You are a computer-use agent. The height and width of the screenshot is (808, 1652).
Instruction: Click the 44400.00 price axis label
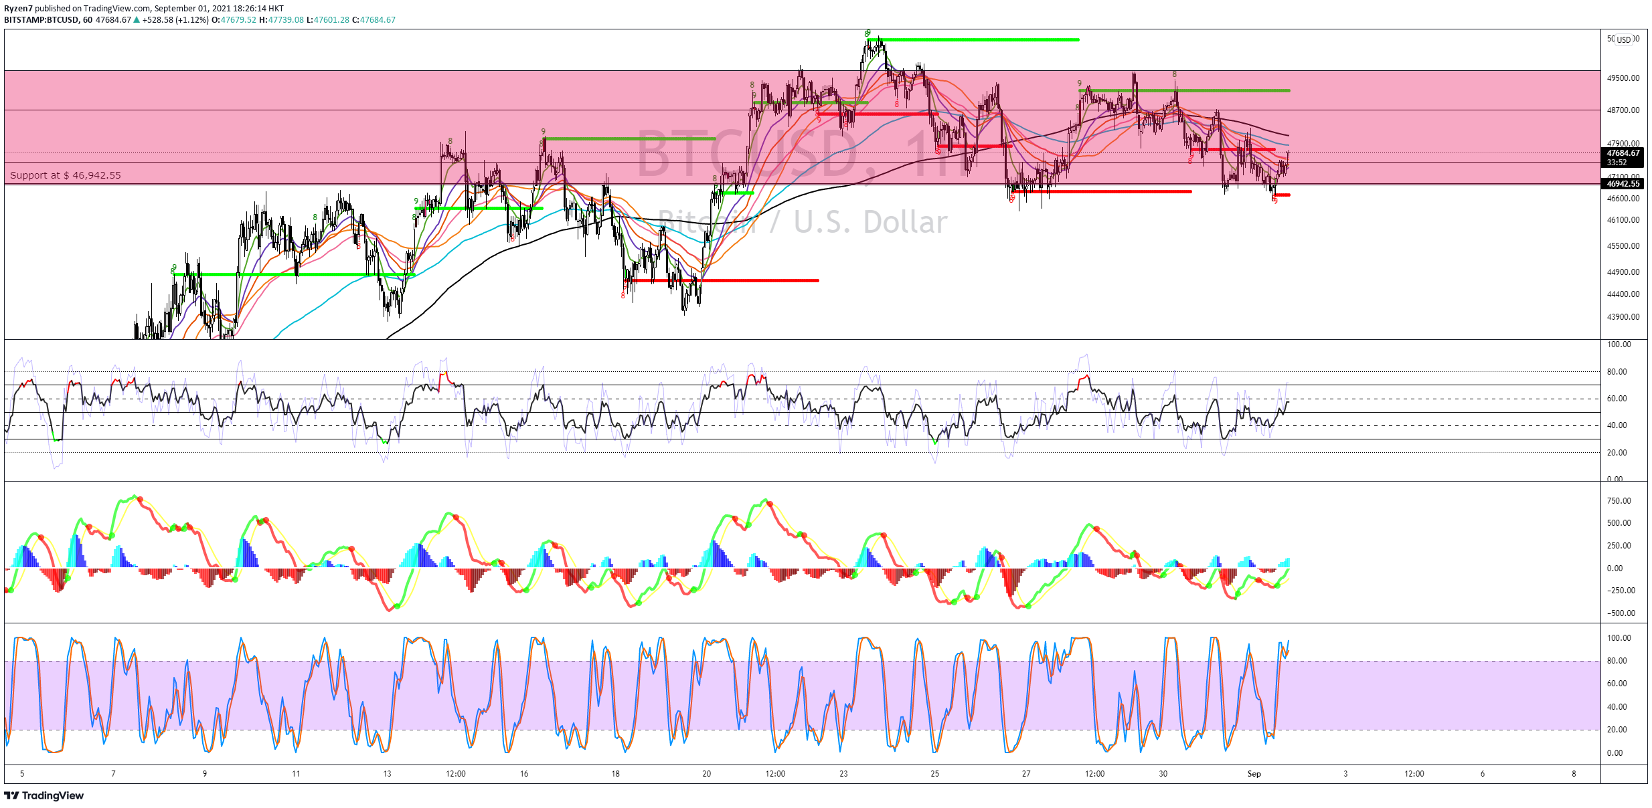click(1623, 294)
